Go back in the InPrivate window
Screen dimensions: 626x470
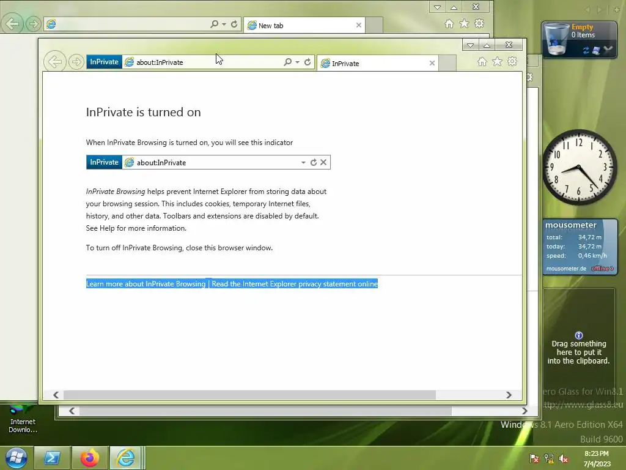(x=54, y=62)
